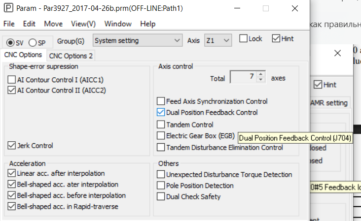
Task: Close the background dialog with X button
Action: click(x=337, y=53)
